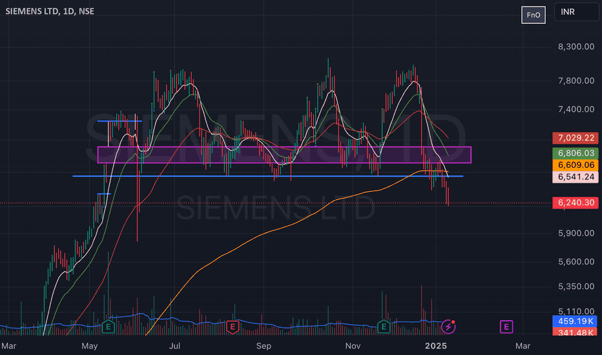Open the green earnings marker near November

pos(384,327)
